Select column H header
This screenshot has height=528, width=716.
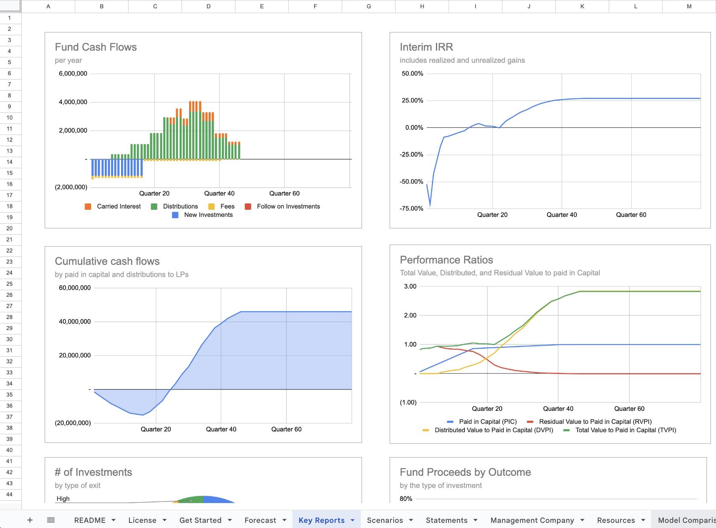(x=422, y=6)
